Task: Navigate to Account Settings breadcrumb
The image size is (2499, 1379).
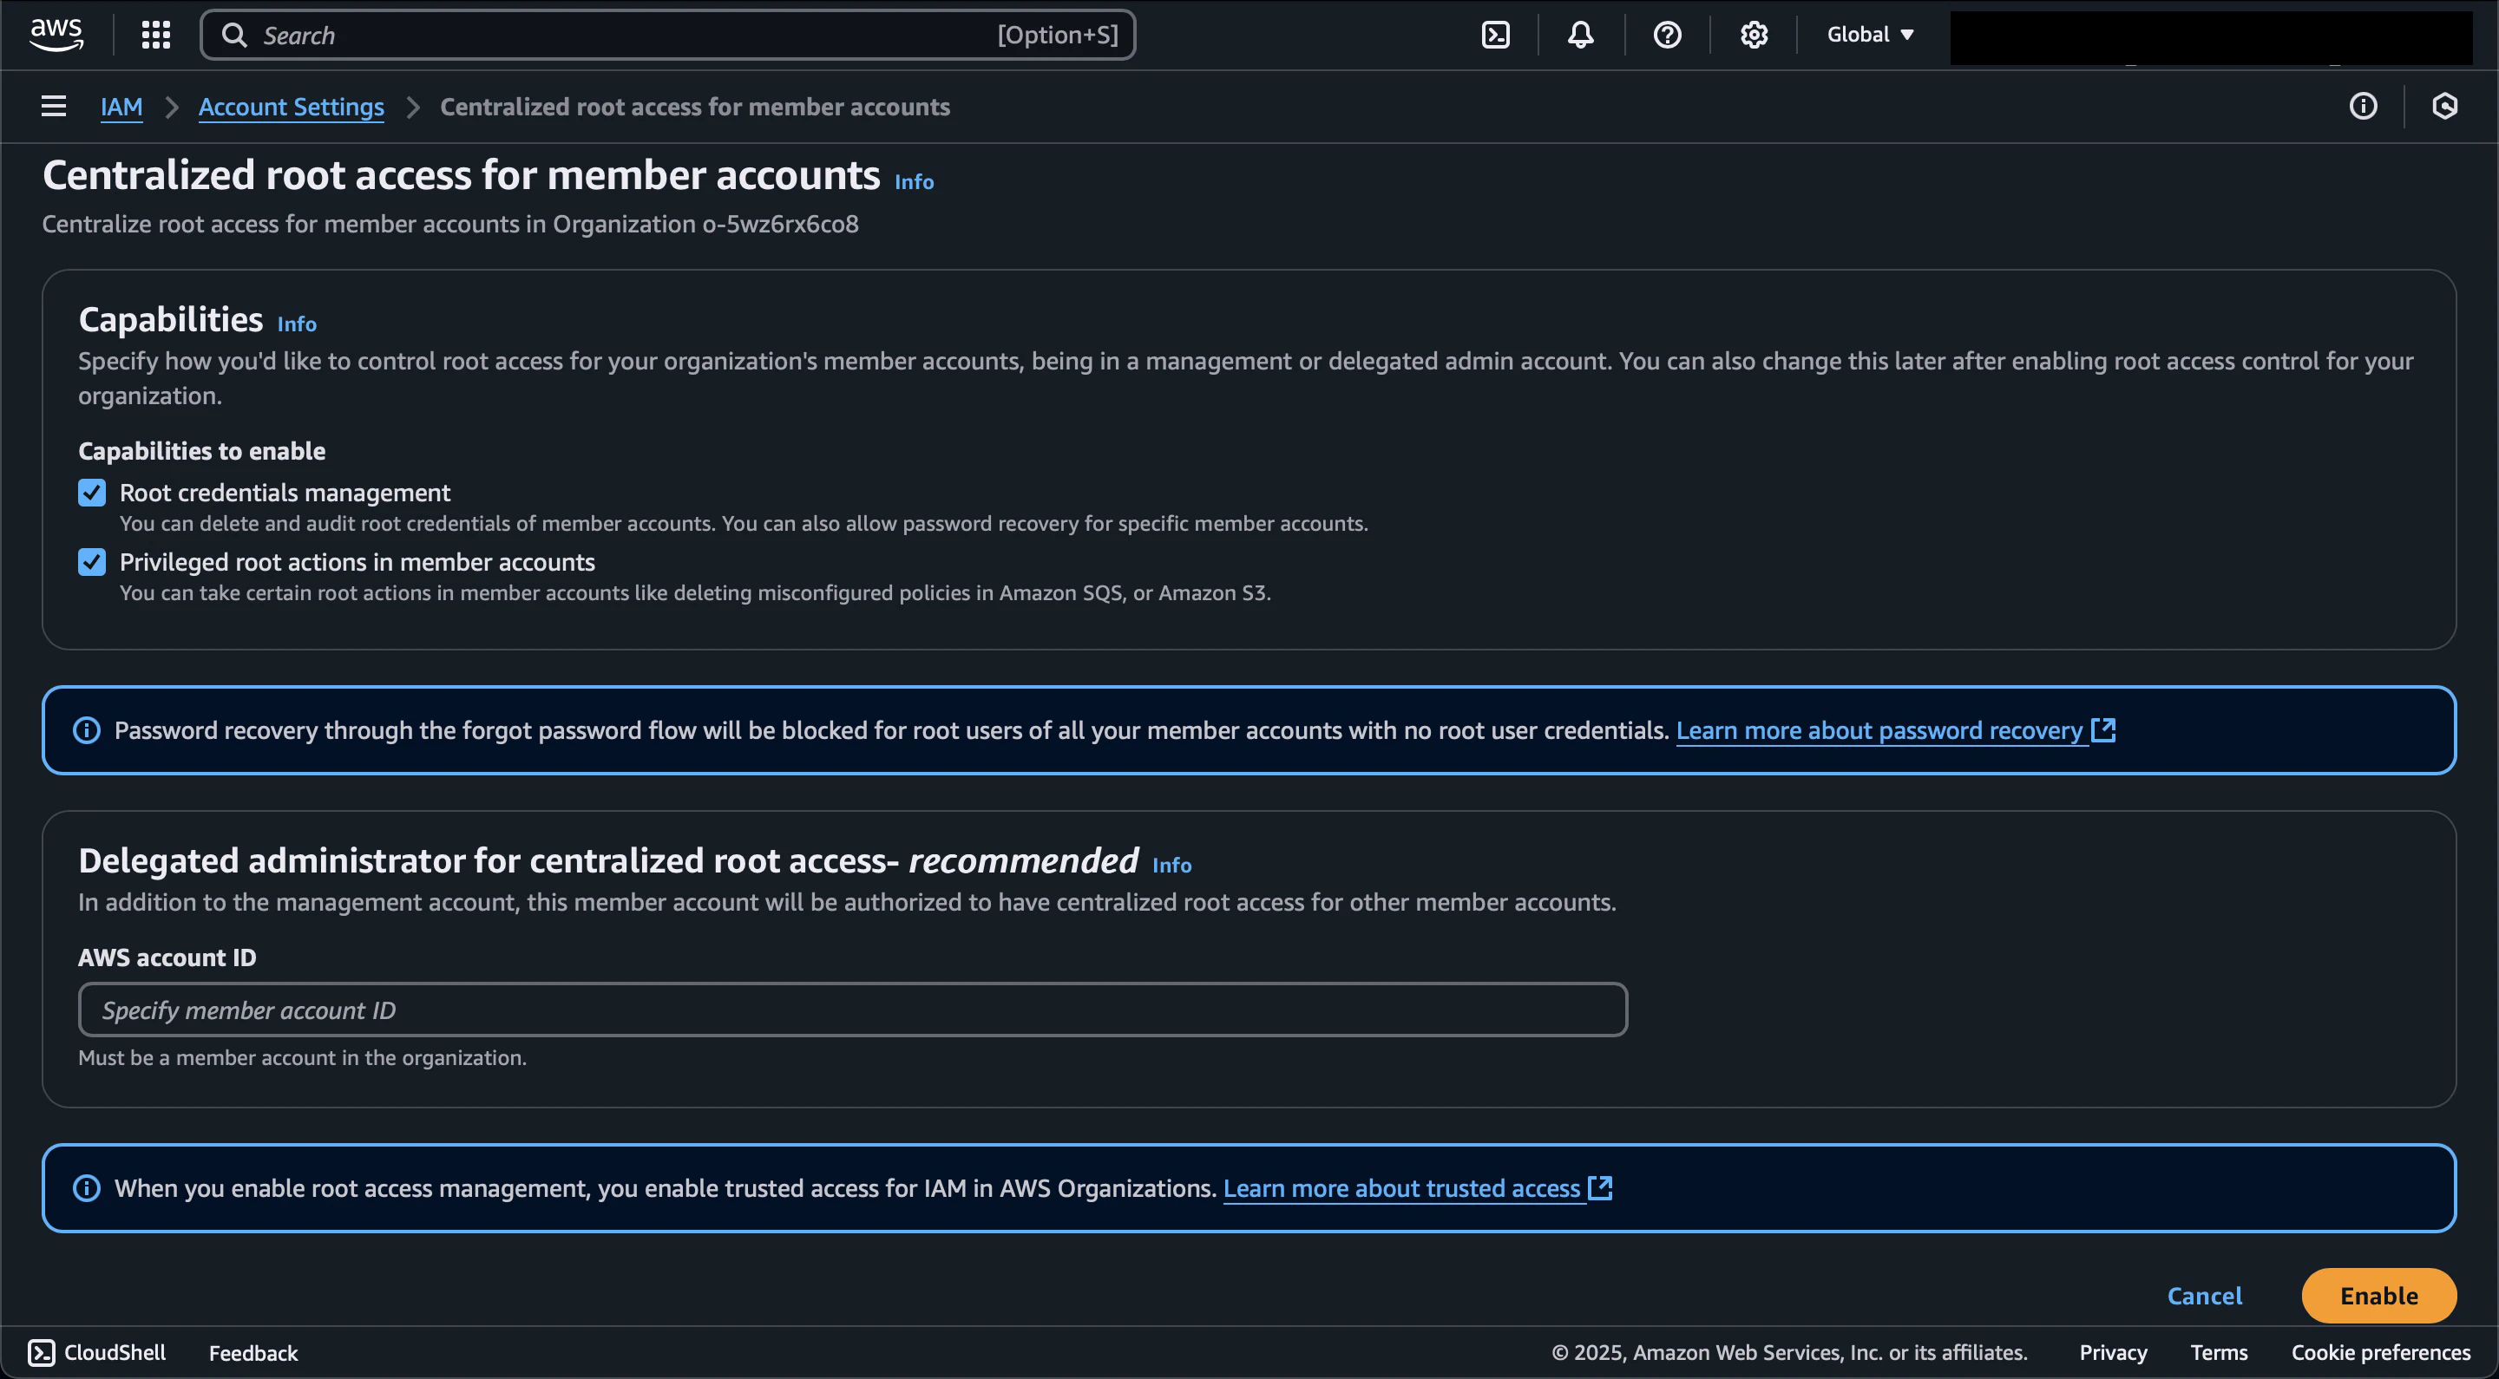Action: (x=291, y=107)
